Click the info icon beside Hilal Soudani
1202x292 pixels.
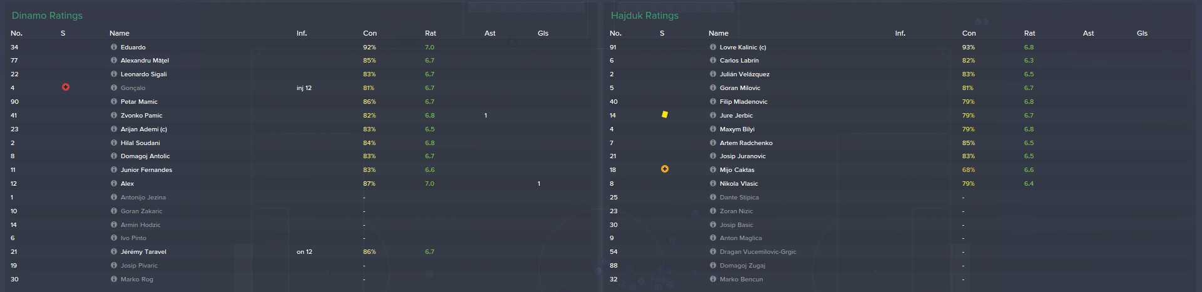click(114, 143)
